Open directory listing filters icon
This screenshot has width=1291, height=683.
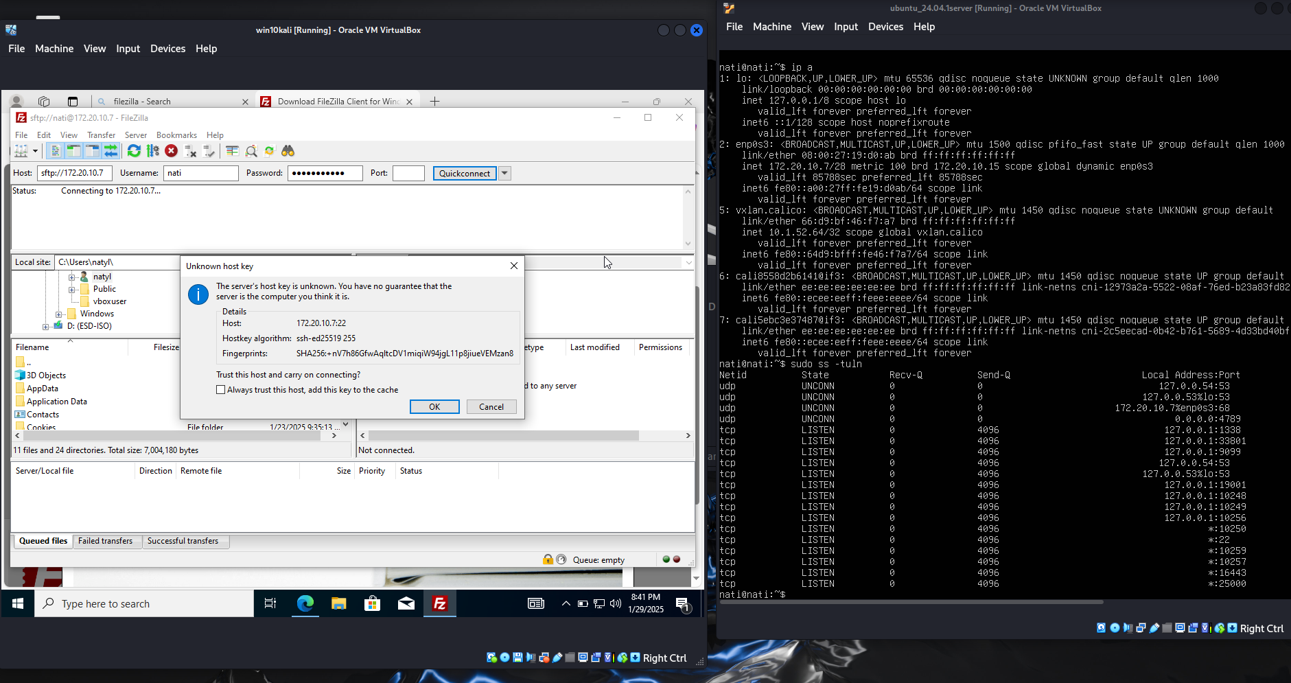pyautogui.click(x=232, y=151)
